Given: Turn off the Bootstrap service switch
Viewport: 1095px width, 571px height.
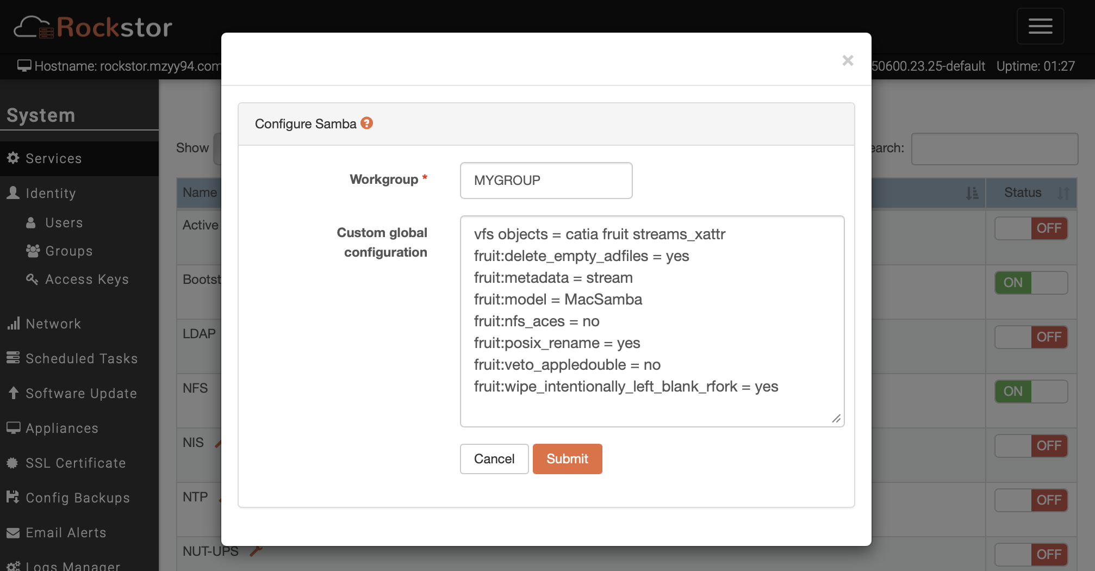Looking at the screenshot, I should click(x=1031, y=283).
